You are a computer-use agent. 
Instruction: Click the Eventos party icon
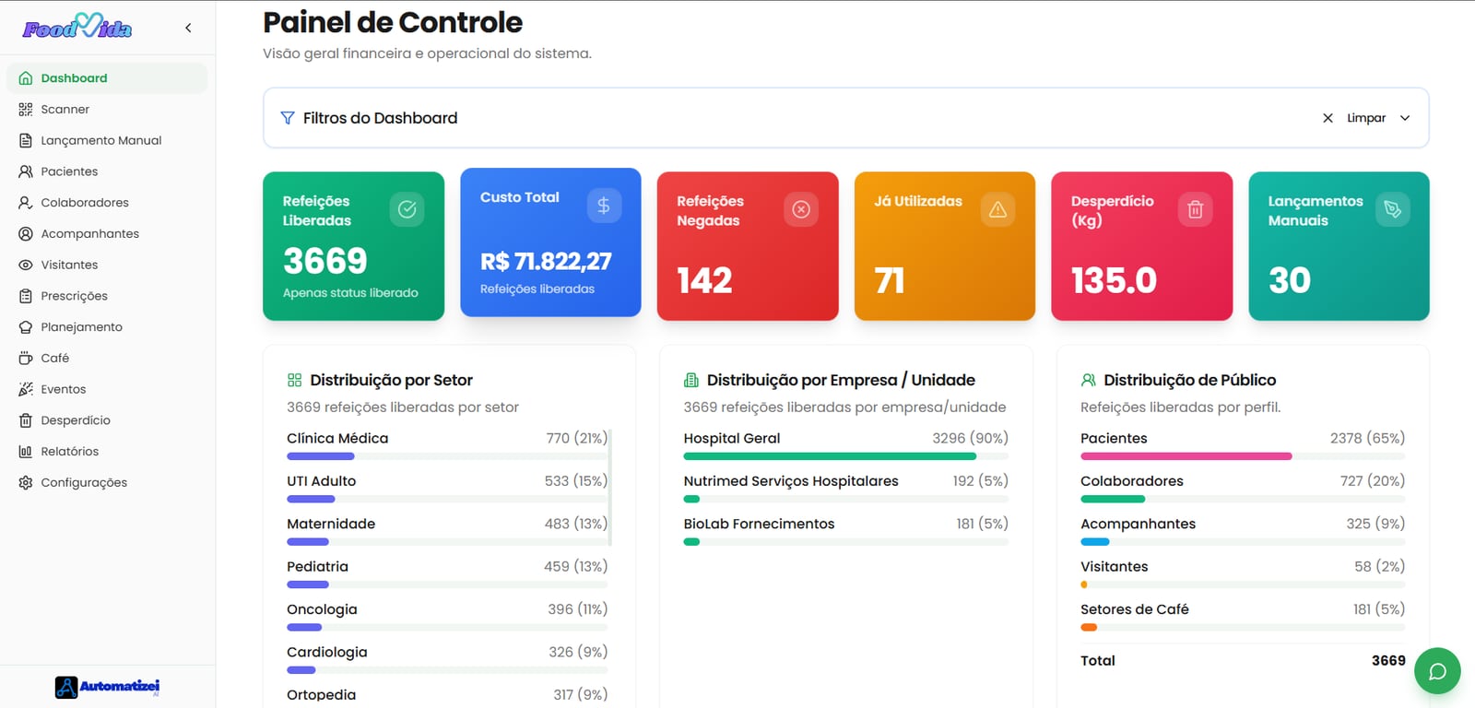point(26,389)
